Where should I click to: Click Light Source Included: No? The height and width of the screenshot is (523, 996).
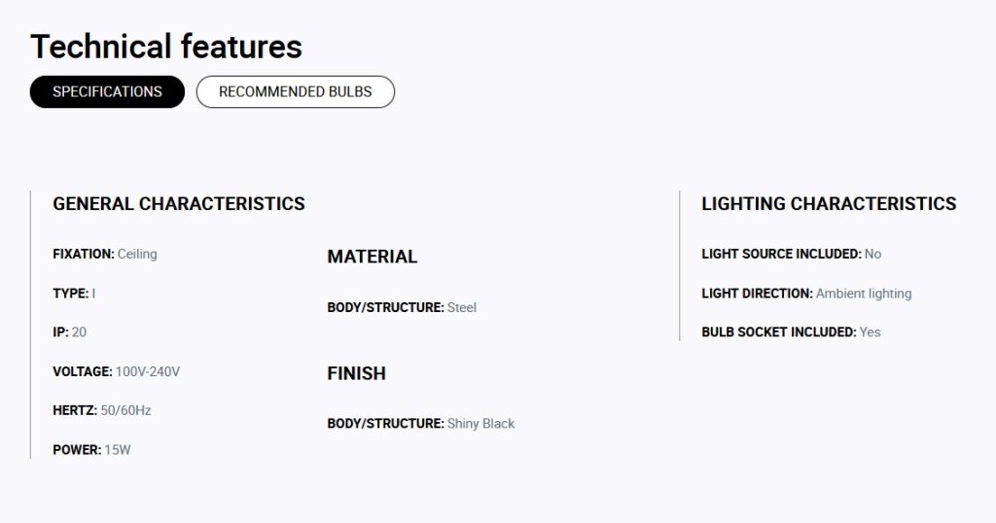point(792,254)
